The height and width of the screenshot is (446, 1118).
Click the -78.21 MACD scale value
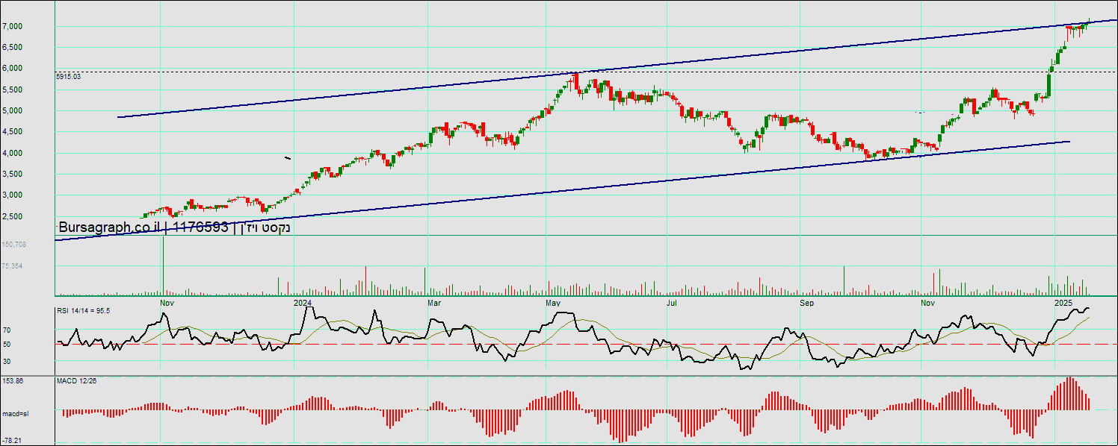[13, 440]
